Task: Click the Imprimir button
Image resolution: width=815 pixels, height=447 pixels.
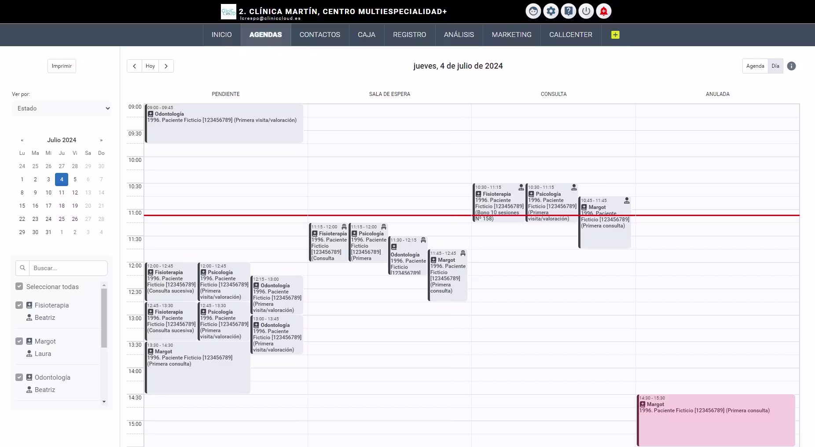Action: coord(62,66)
